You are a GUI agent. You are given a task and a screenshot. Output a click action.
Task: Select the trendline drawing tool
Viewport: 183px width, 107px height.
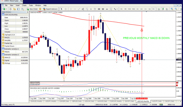[x=79, y=9]
